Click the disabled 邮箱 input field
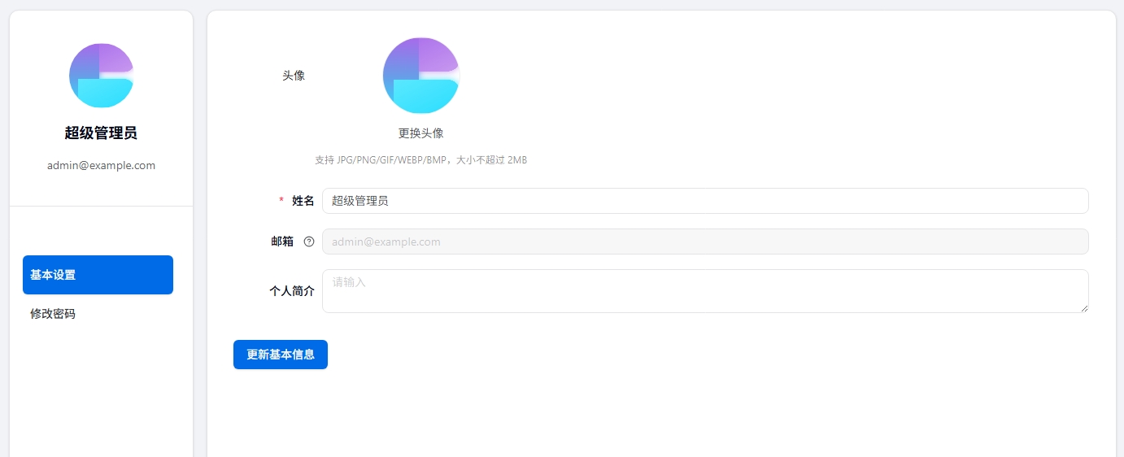 click(705, 242)
